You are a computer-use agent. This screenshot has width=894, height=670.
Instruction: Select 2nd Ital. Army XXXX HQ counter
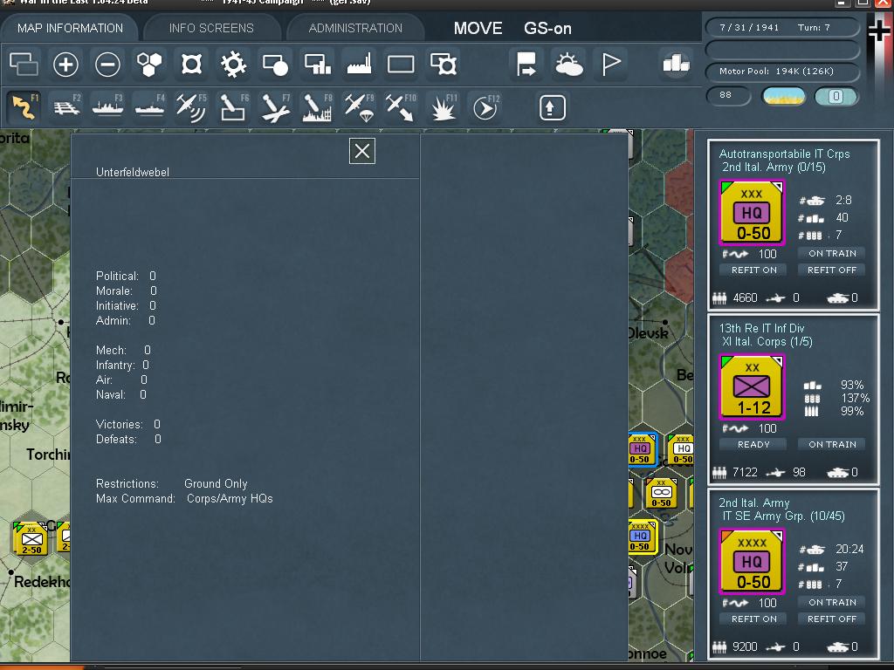753,561
